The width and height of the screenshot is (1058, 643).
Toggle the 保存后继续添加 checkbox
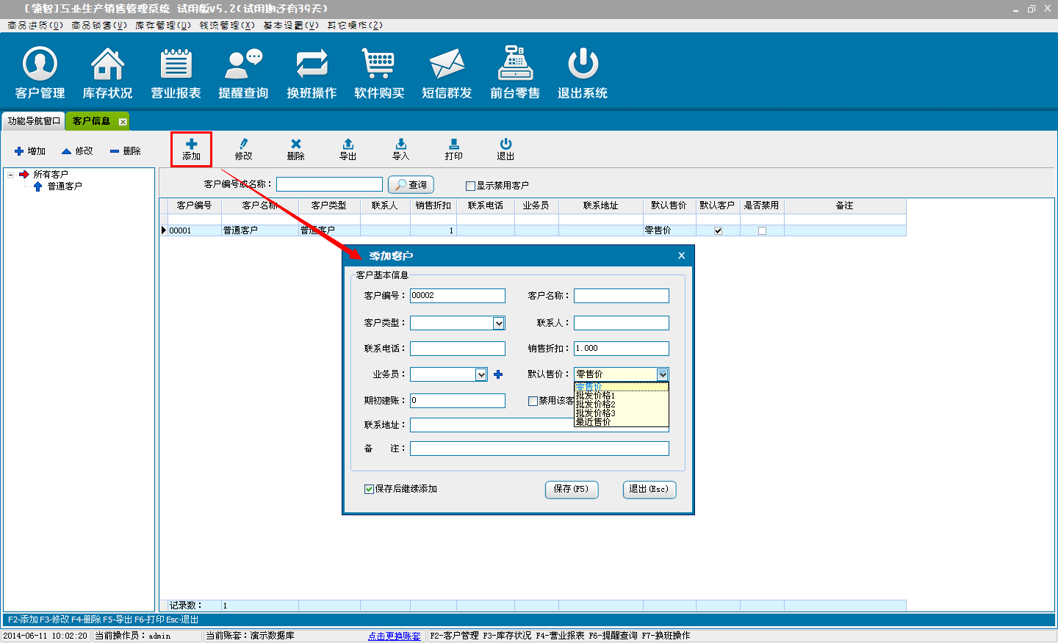370,489
